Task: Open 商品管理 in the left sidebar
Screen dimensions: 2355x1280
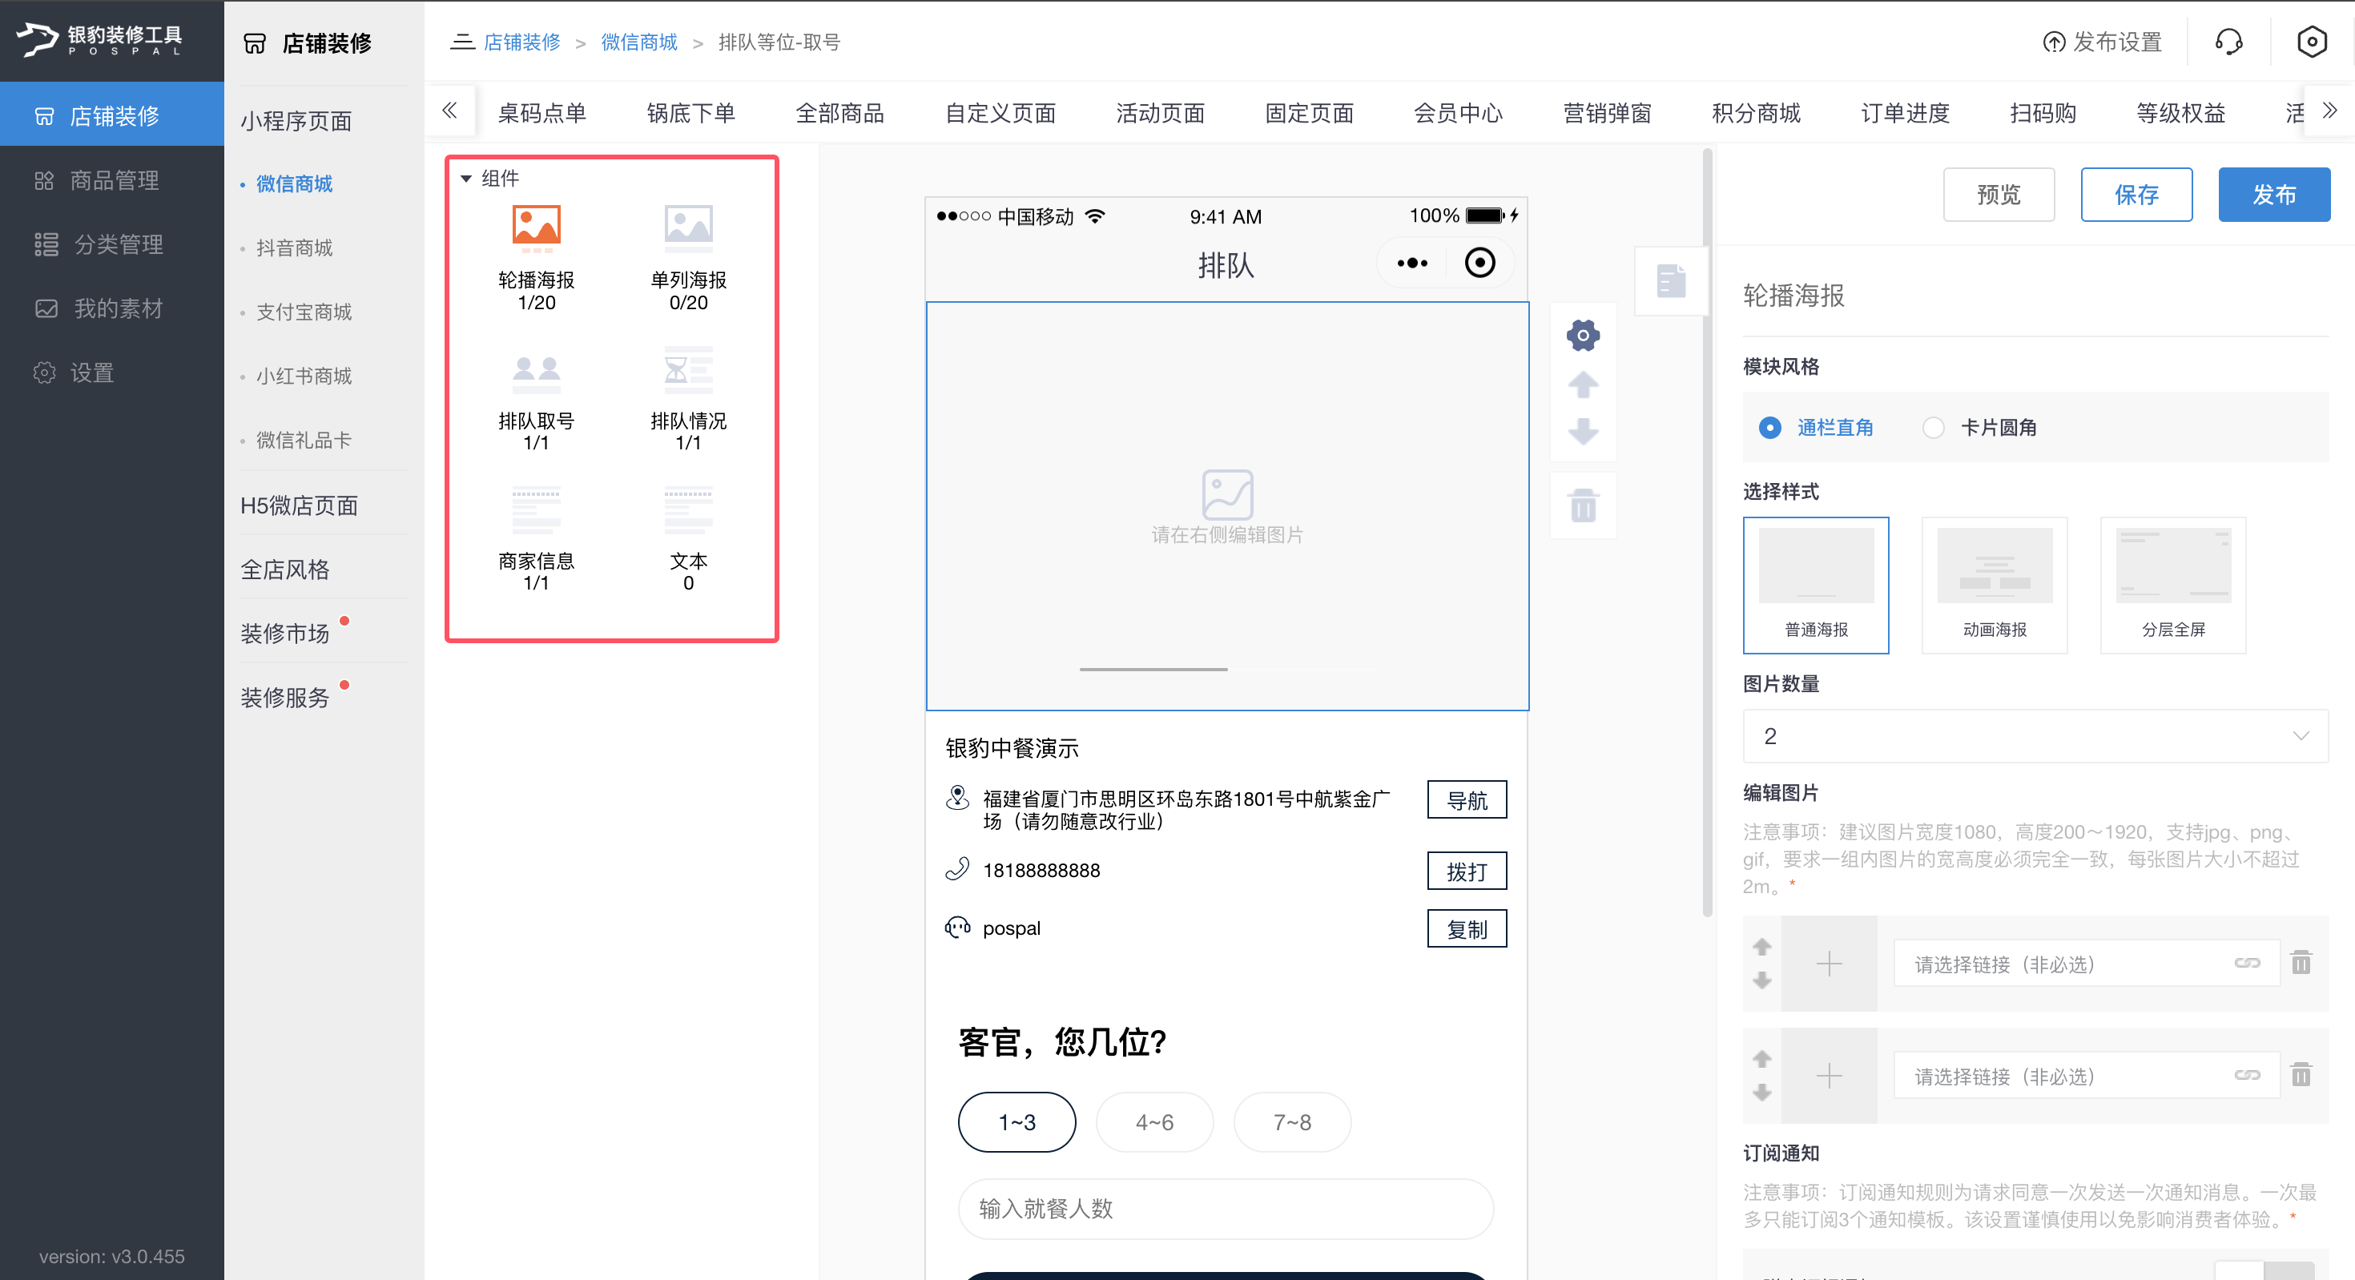Action: pyautogui.click(x=111, y=180)
